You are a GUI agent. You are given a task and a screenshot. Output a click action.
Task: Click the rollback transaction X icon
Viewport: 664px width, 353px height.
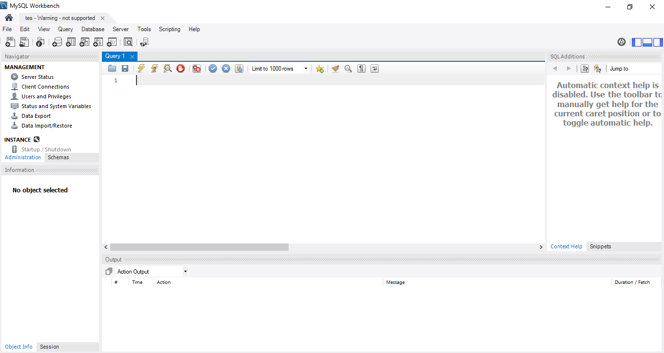[226, 69]
